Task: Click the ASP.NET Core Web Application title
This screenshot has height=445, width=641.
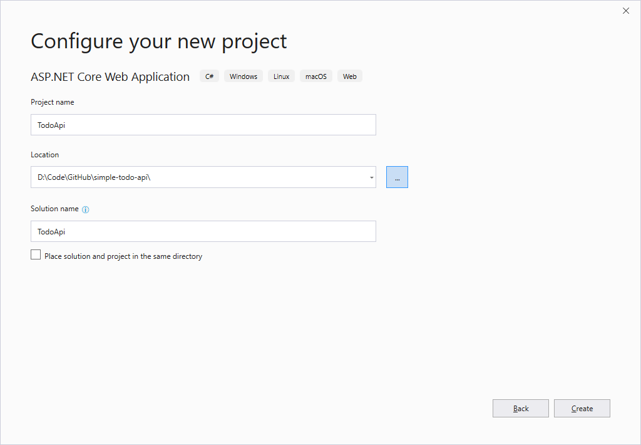Action: [110, 77]
